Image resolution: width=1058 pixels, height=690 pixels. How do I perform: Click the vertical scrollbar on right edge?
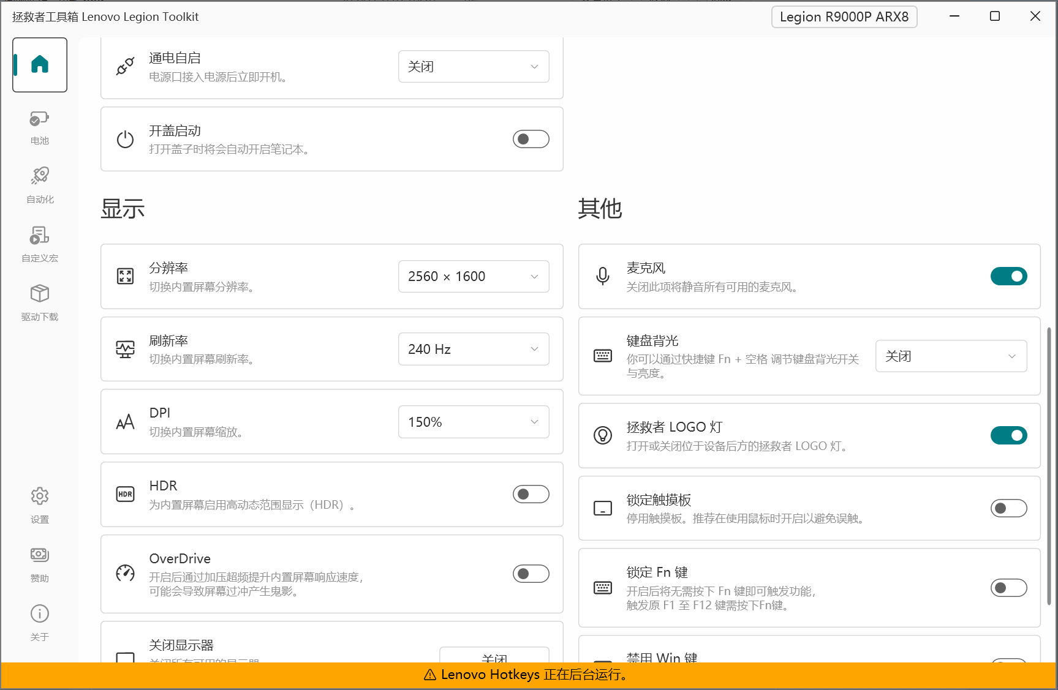(x=1049, y=465)
